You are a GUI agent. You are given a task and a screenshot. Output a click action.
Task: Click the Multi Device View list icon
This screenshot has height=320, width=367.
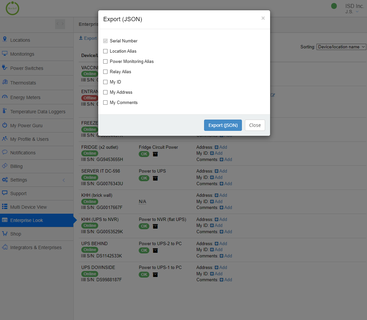[5, 206]
